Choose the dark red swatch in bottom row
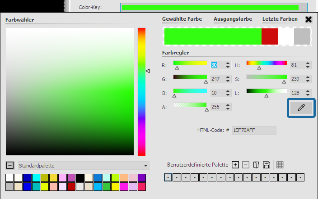The height and width of the screenshot is (199, 318). [x=71, y=187]
